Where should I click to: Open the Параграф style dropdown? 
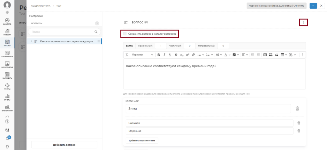click(x=142, y=55)
